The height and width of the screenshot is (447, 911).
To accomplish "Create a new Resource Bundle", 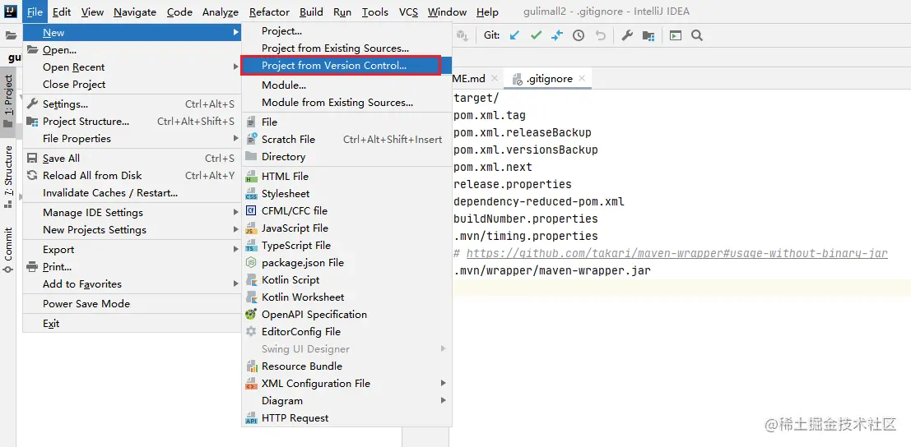I will click(346, 366).
